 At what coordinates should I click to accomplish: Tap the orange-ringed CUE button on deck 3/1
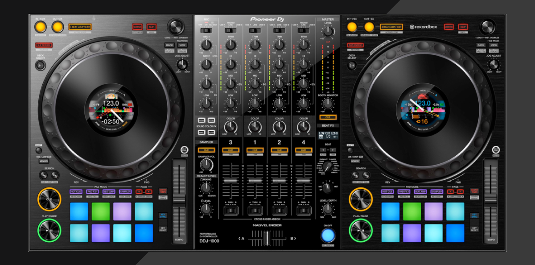pos(49,199)
